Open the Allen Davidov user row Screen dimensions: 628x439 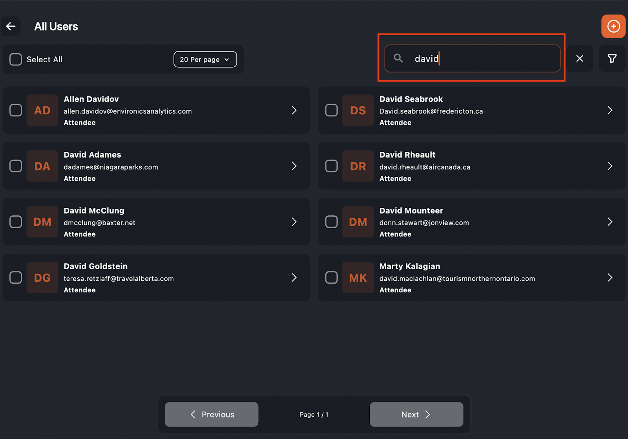[x=177, y=110]
